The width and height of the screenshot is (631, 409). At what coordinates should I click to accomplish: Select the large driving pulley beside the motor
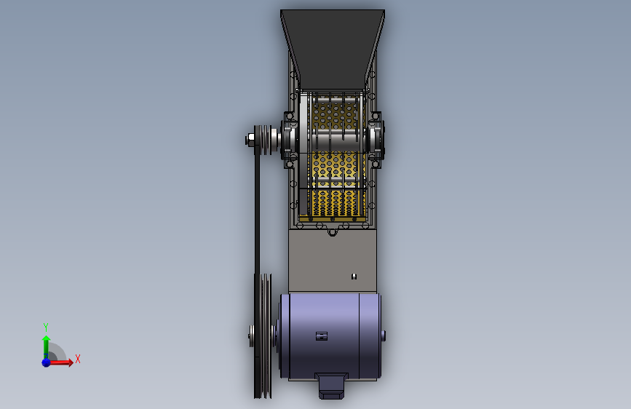tap(265, 336)
